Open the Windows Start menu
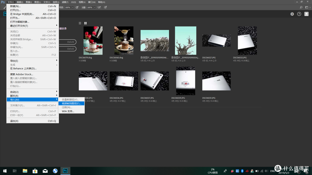 click(5, 171)
